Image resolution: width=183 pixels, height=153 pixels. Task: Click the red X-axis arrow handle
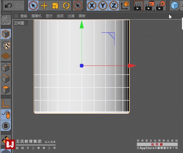[x=132, y=66]
